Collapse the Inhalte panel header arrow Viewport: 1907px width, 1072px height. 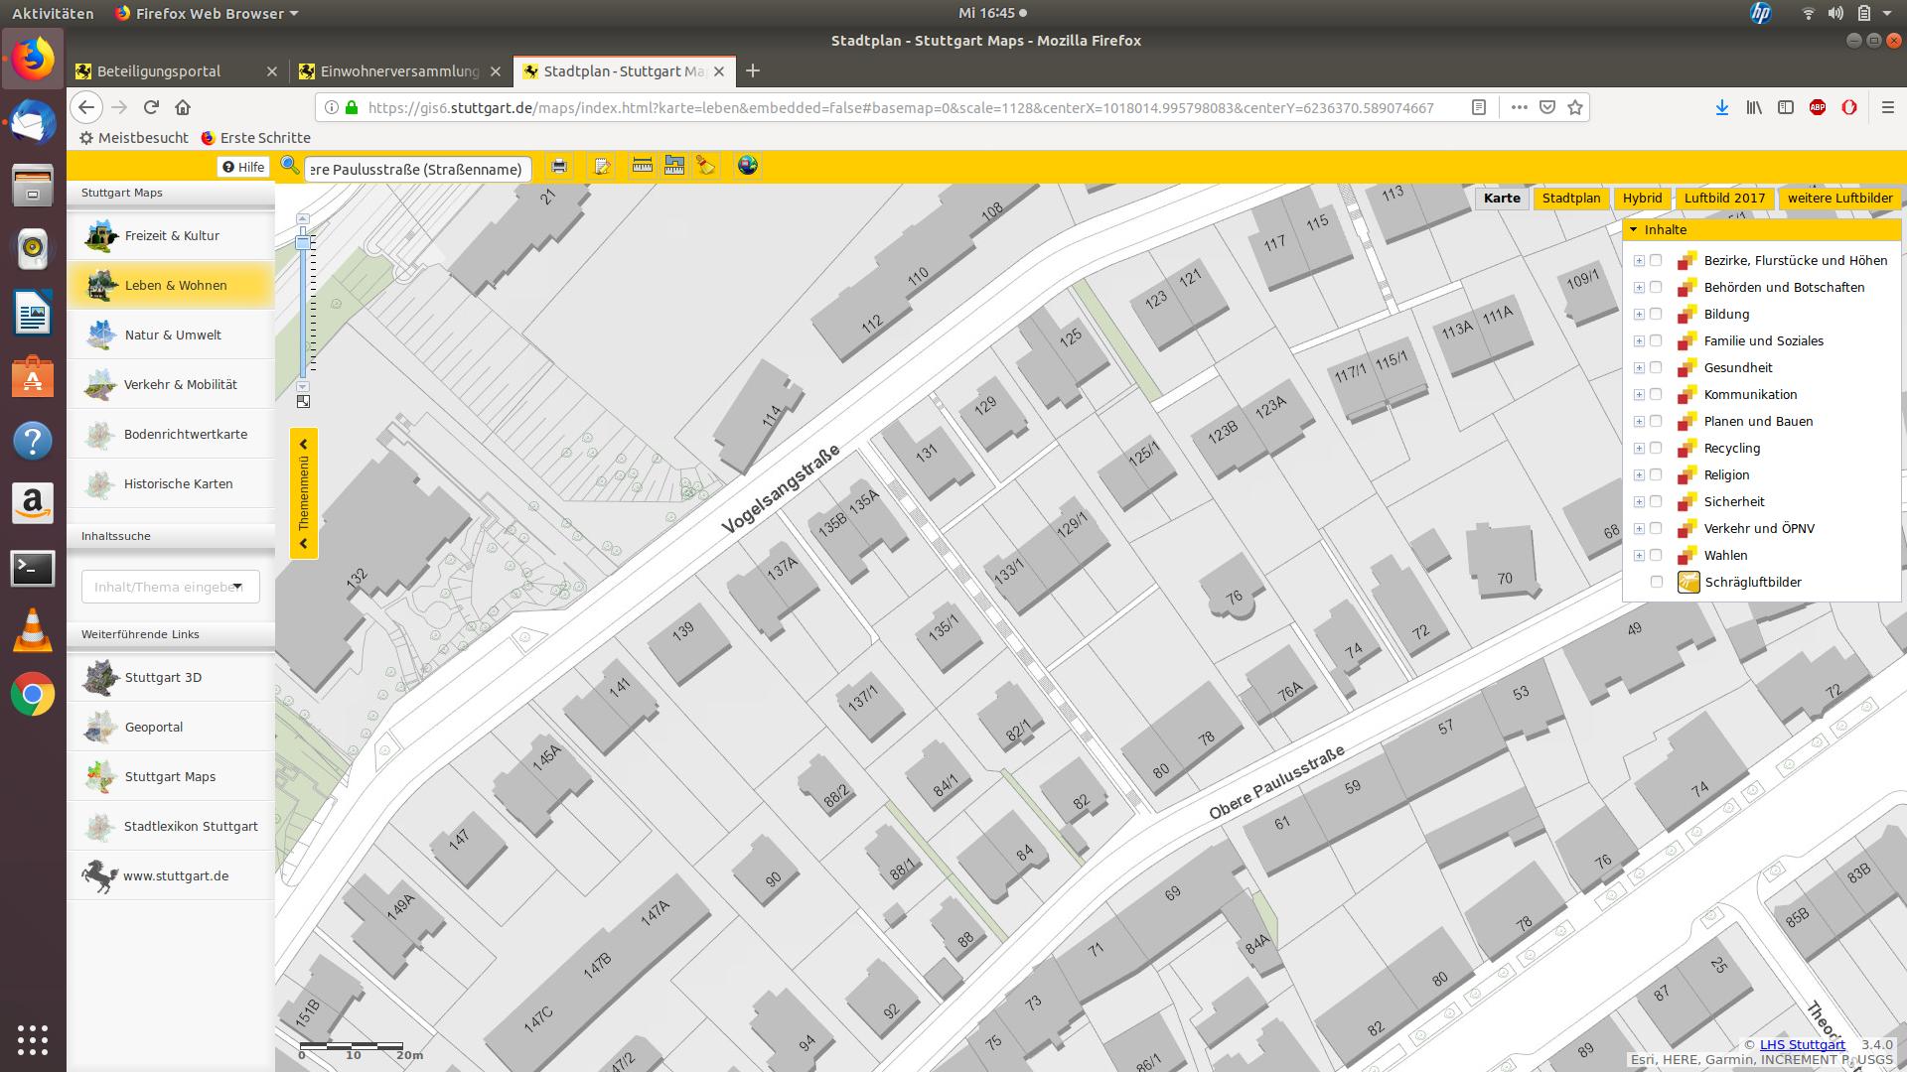click(x=1634, y=229)
